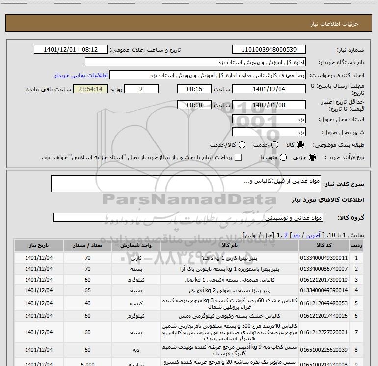The width and height of the screenshot is (378, 366).
Task: Go to بعد page link
Action: coord(296,235)
